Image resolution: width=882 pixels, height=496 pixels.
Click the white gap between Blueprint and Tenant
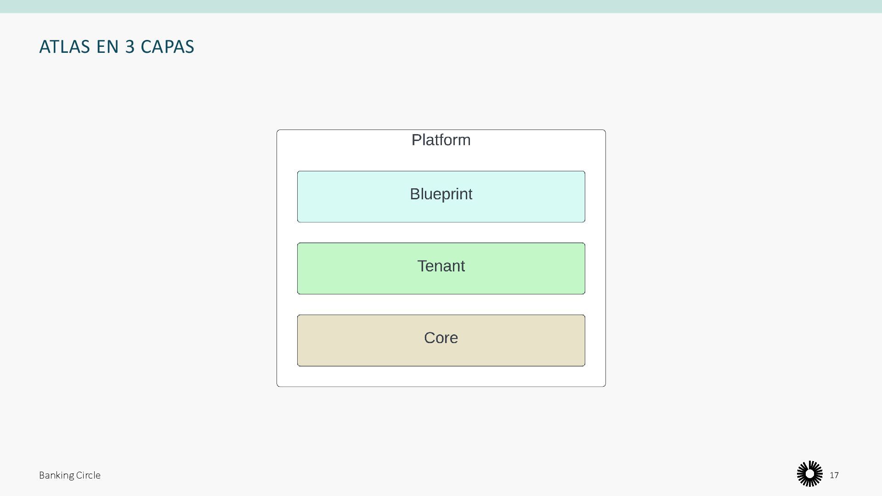tap(441, 233)
